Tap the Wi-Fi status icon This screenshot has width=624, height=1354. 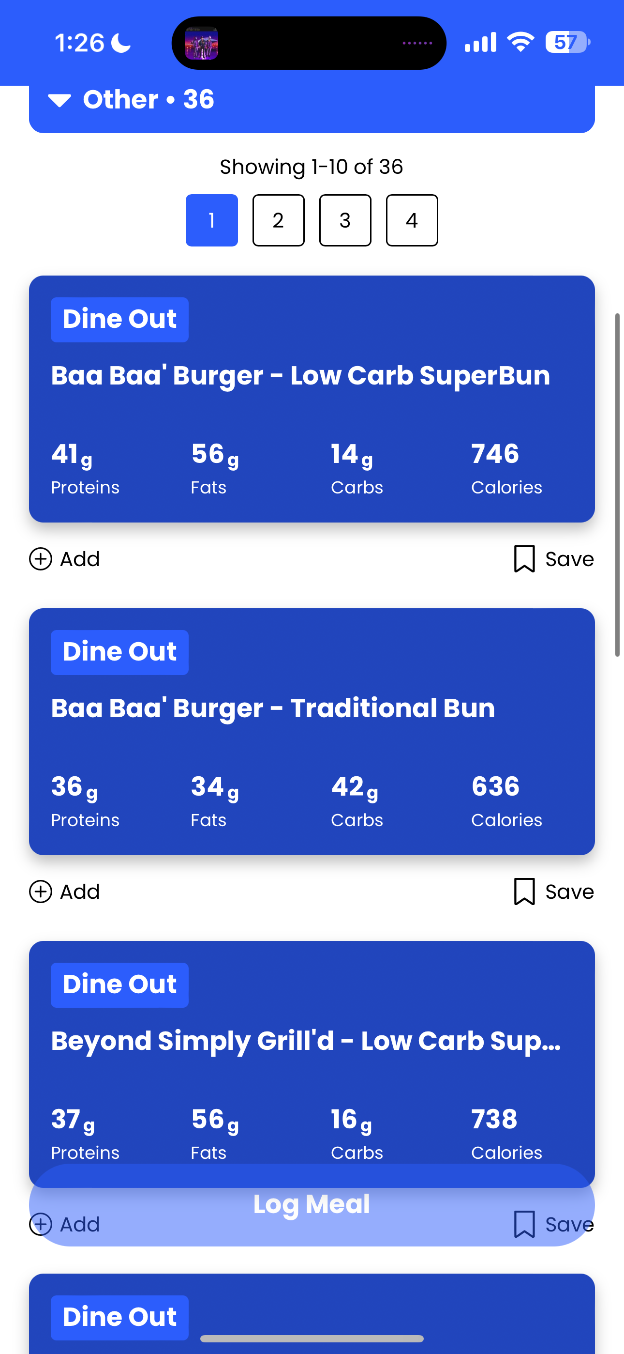pos(520,42)
